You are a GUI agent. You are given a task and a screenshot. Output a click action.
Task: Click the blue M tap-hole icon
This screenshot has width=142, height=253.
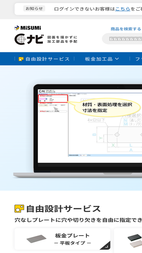click(125, 124)
